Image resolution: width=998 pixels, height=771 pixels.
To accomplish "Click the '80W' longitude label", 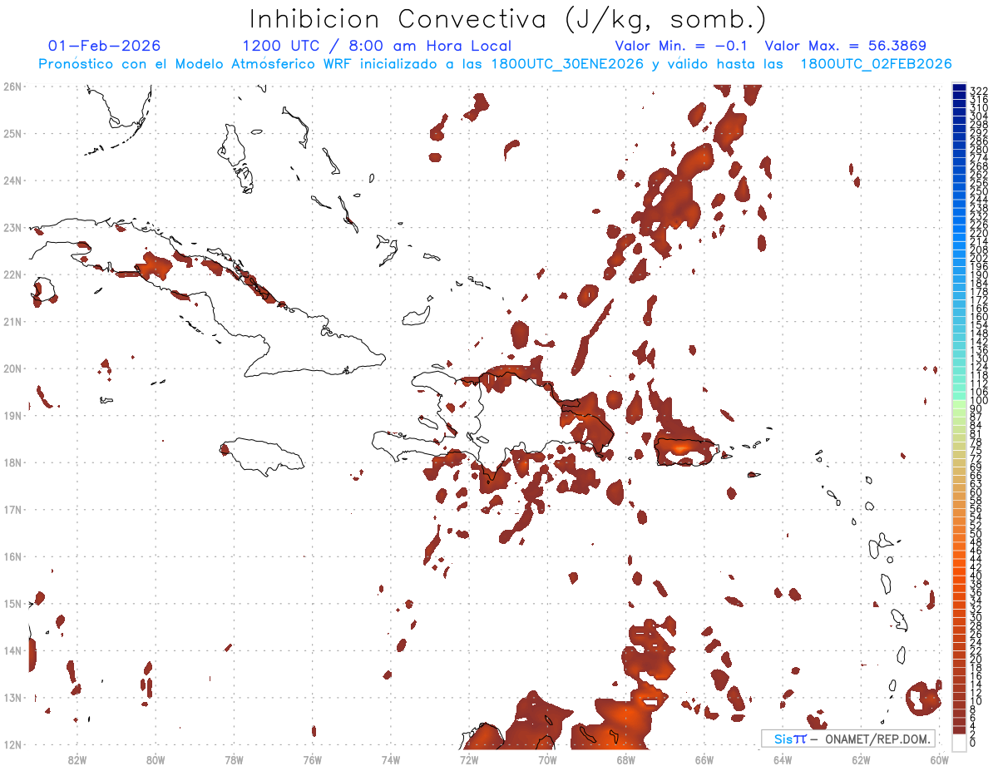I will [x=155, y=759].
